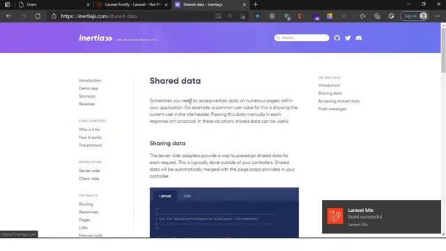The height and width of the screenshot is (251, 446).
Task: Click the Laravel Mix notification icon
Action: point(334,215)
